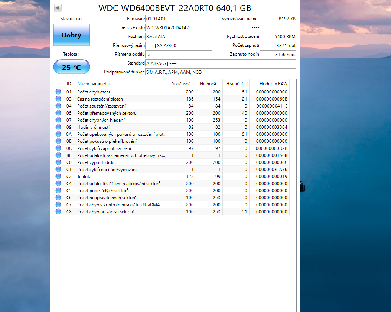Click the dot next to Počet chyb v kontrolním součtu UltraDMA
The height and width of the screenshot is (312, 391).
click(x=58, y=204)
